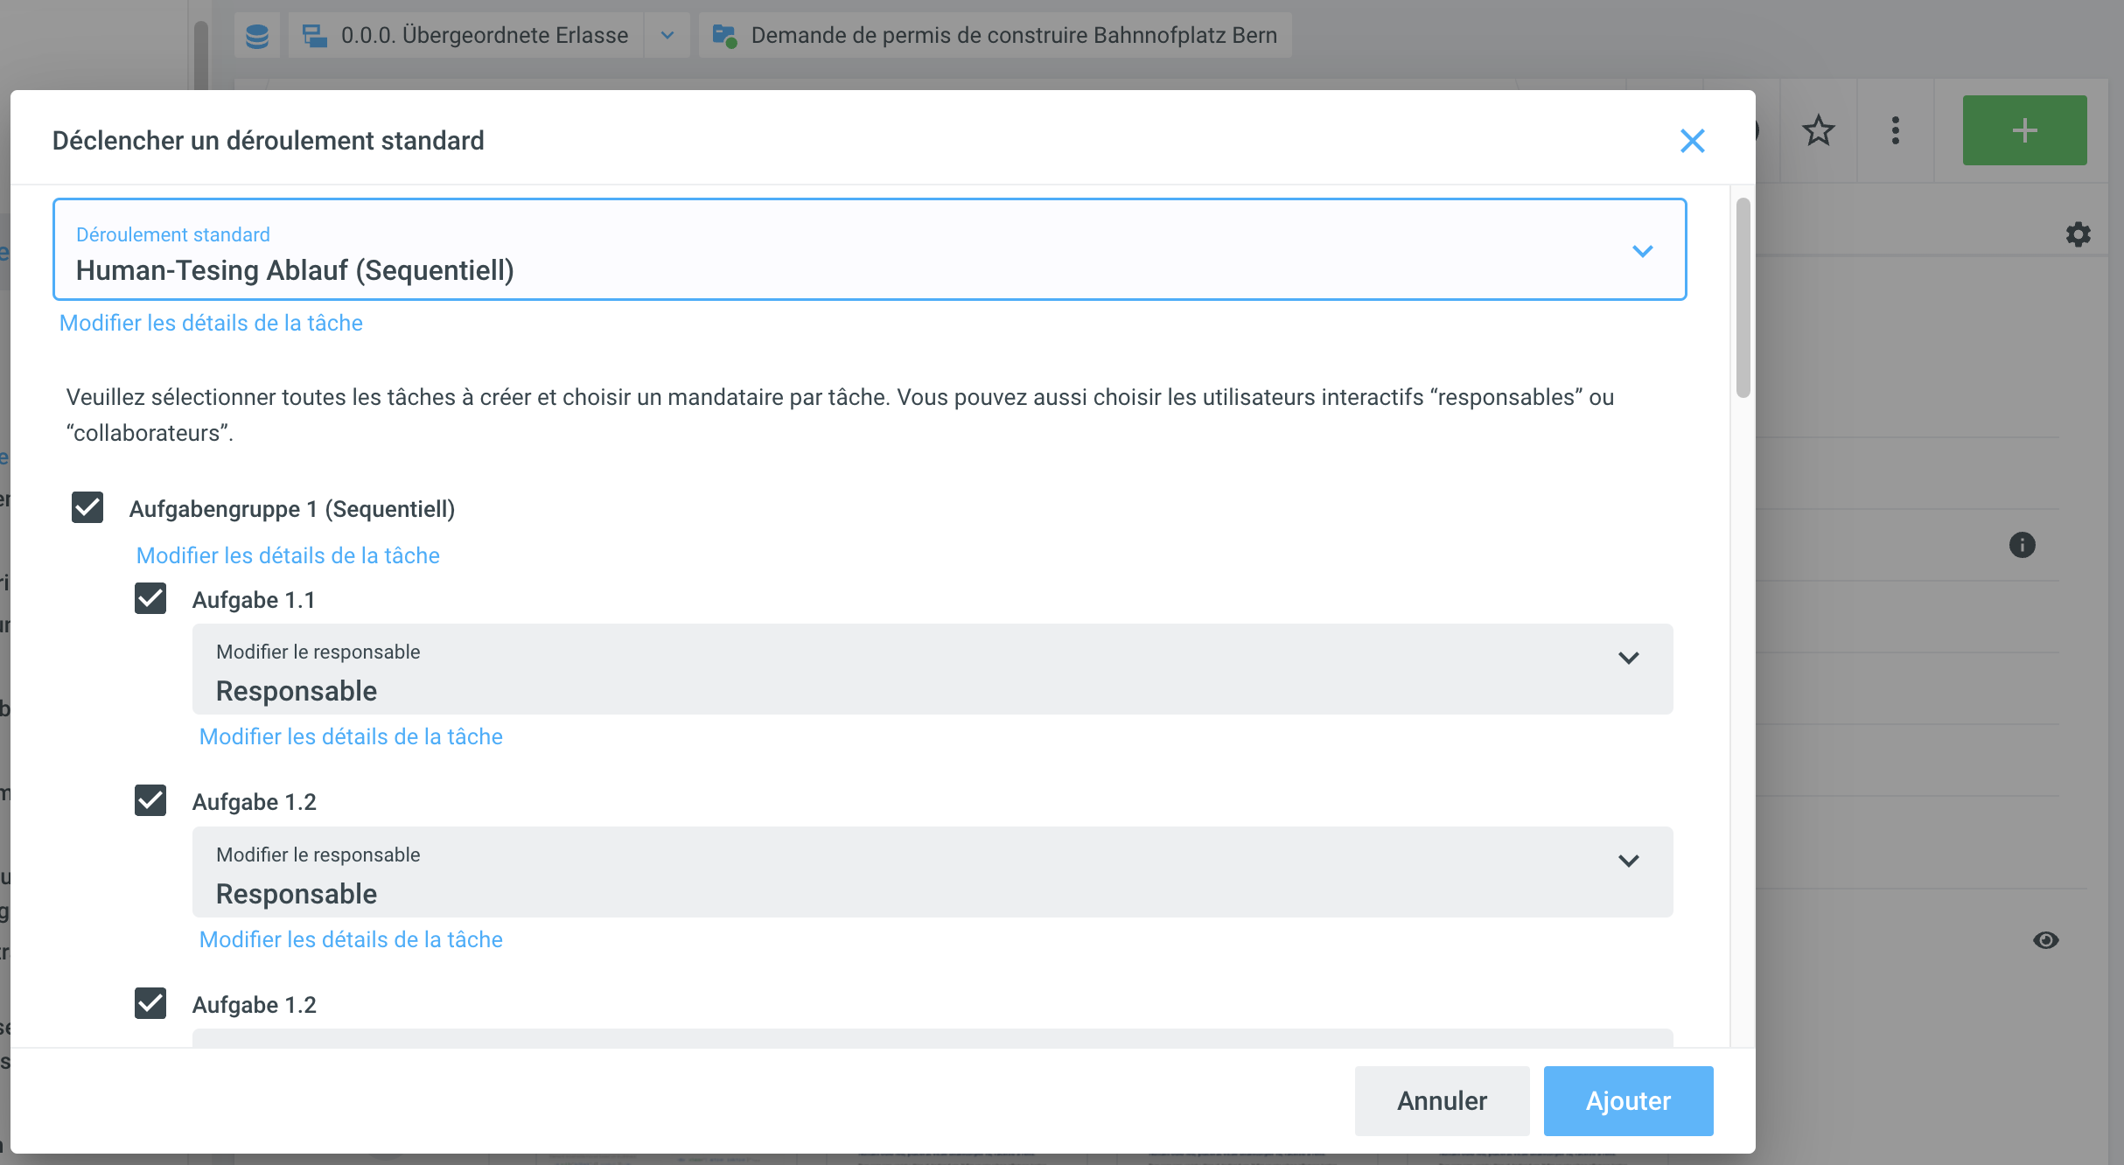Close the dialog with X icon

point(1692,141)
